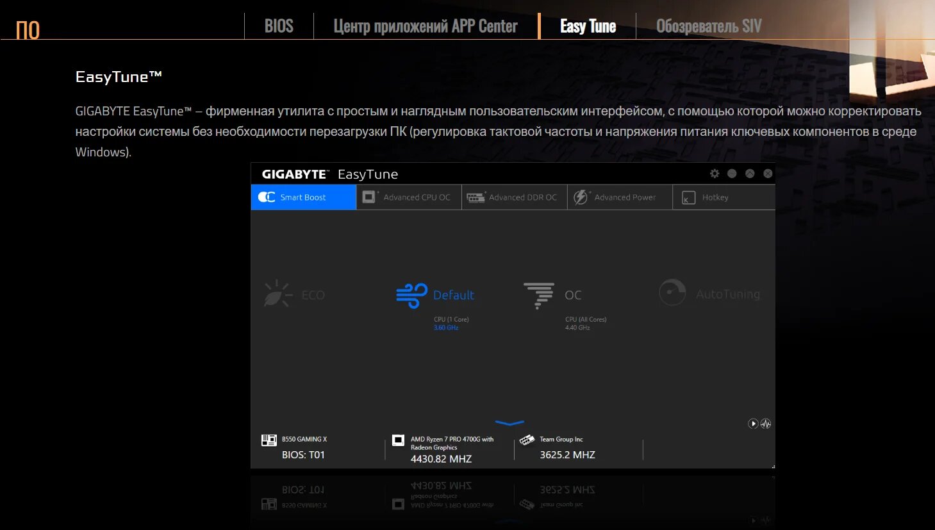Screen dimensions: 935x530
Task: Open the Обозреватель SIV tab
Action: pos(709,26)
